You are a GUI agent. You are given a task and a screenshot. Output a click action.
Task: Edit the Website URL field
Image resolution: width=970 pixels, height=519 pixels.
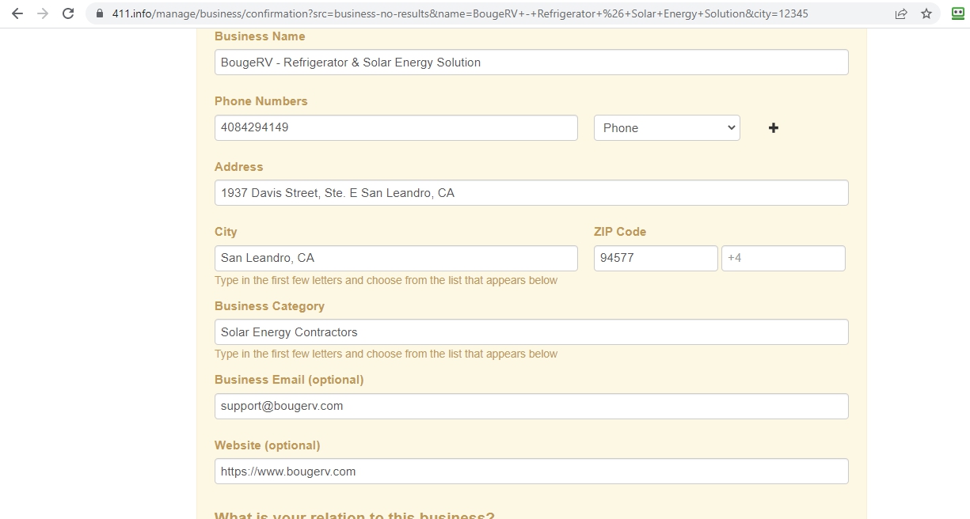[x=531, y=472]
